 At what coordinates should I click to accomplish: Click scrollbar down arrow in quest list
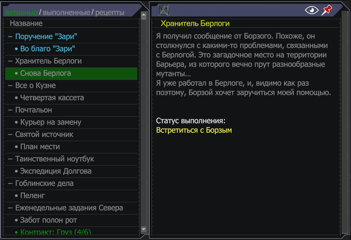(x=144, y=229)
